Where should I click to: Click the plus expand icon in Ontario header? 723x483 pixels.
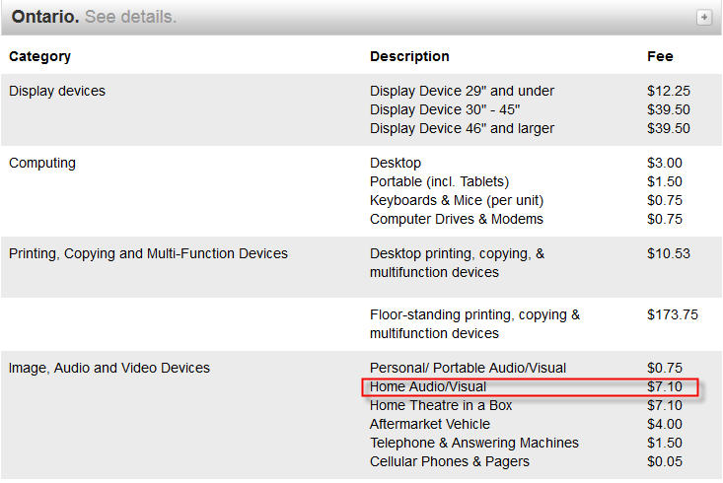[703, 17]
